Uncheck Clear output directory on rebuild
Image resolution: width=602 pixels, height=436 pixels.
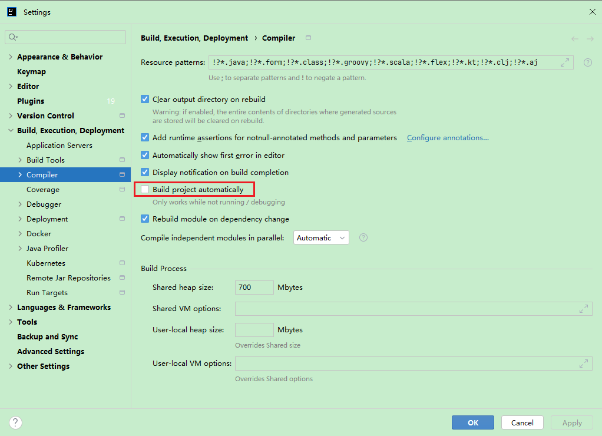click(145, 100)
